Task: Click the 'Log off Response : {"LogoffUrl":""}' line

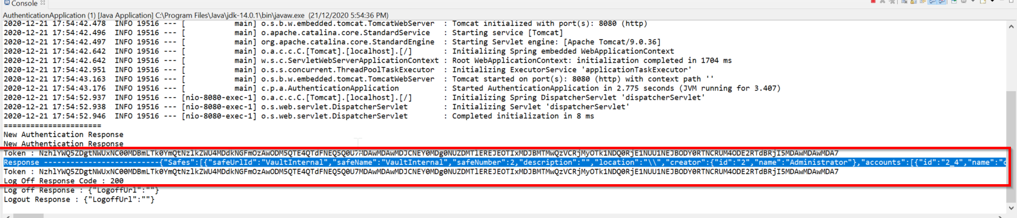Action: click(82, 190)
